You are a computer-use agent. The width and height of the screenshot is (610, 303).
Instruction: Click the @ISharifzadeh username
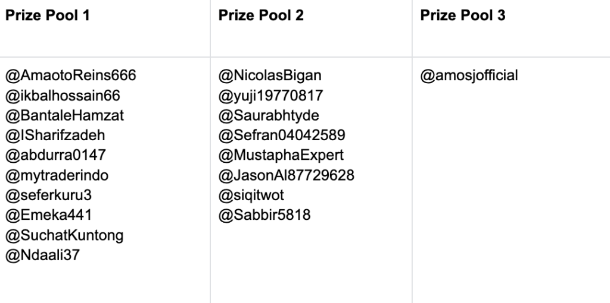(55, 135)
